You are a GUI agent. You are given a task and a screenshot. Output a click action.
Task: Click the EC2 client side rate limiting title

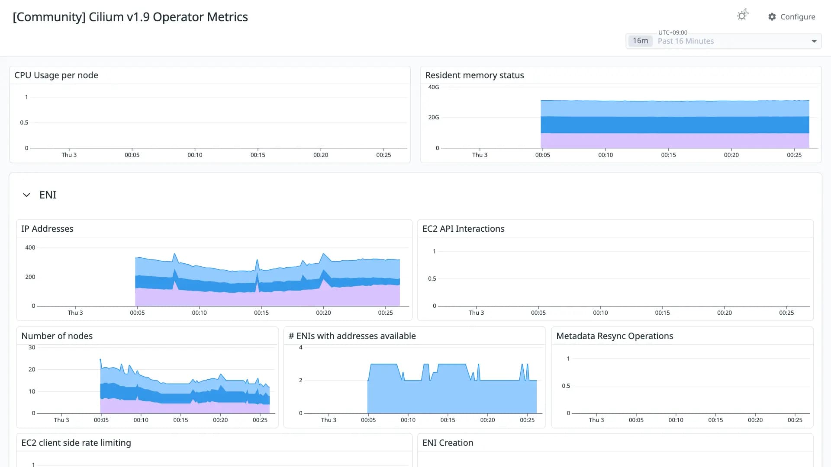point(76,443)
